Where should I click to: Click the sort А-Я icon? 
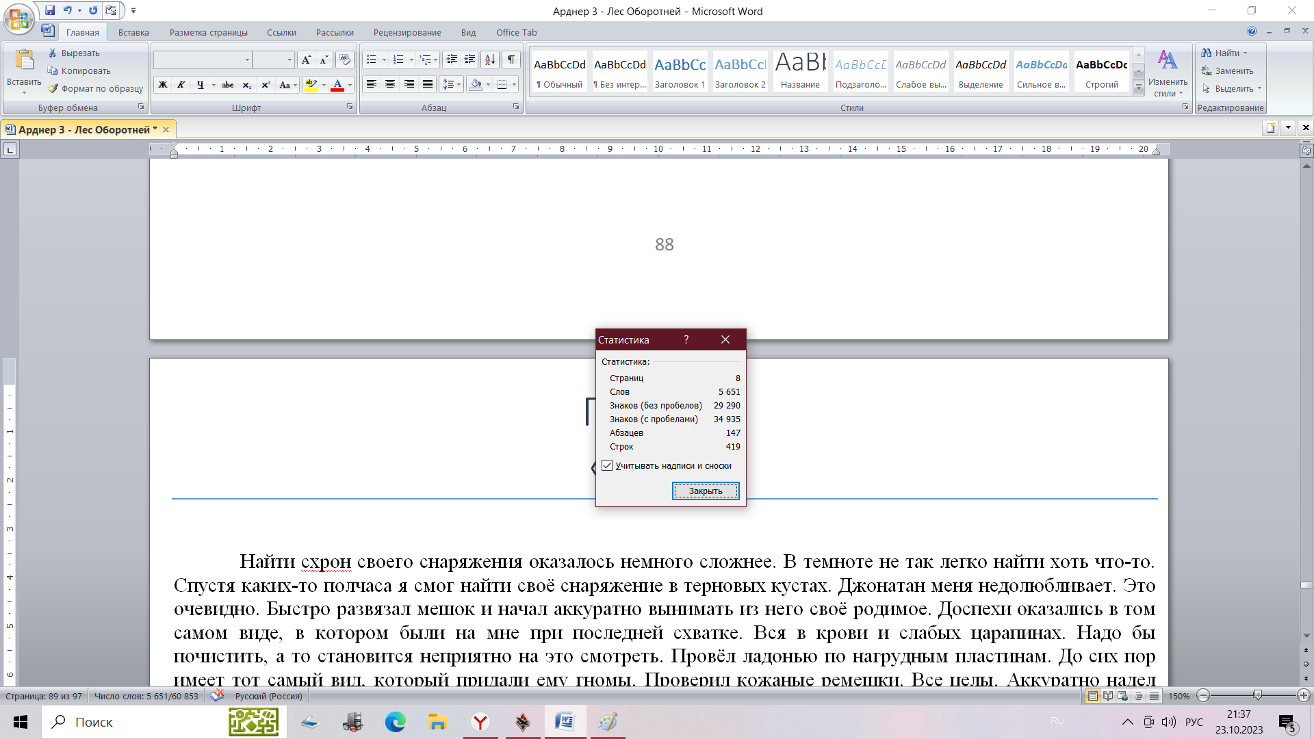click(490, 60)
